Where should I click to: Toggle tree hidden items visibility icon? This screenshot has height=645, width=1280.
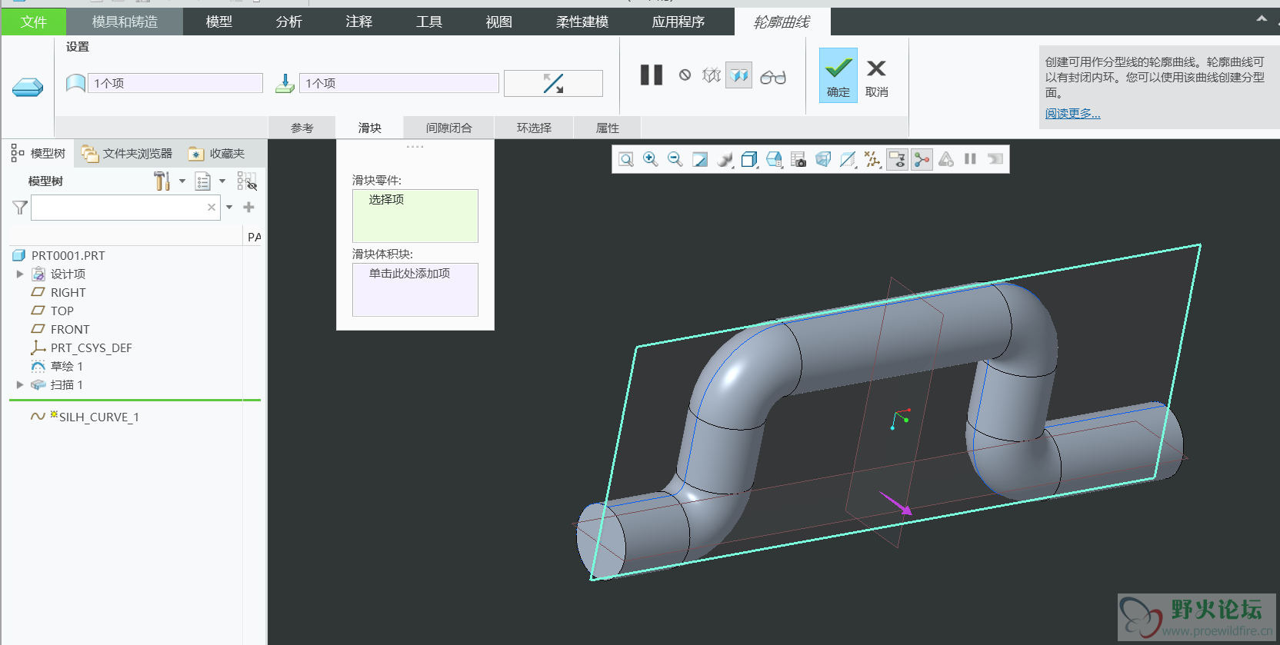(x=247, y=181)
